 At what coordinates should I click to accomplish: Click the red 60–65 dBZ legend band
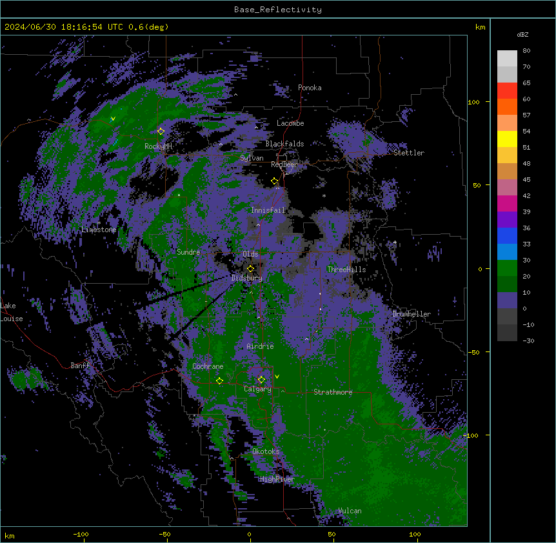507,91
